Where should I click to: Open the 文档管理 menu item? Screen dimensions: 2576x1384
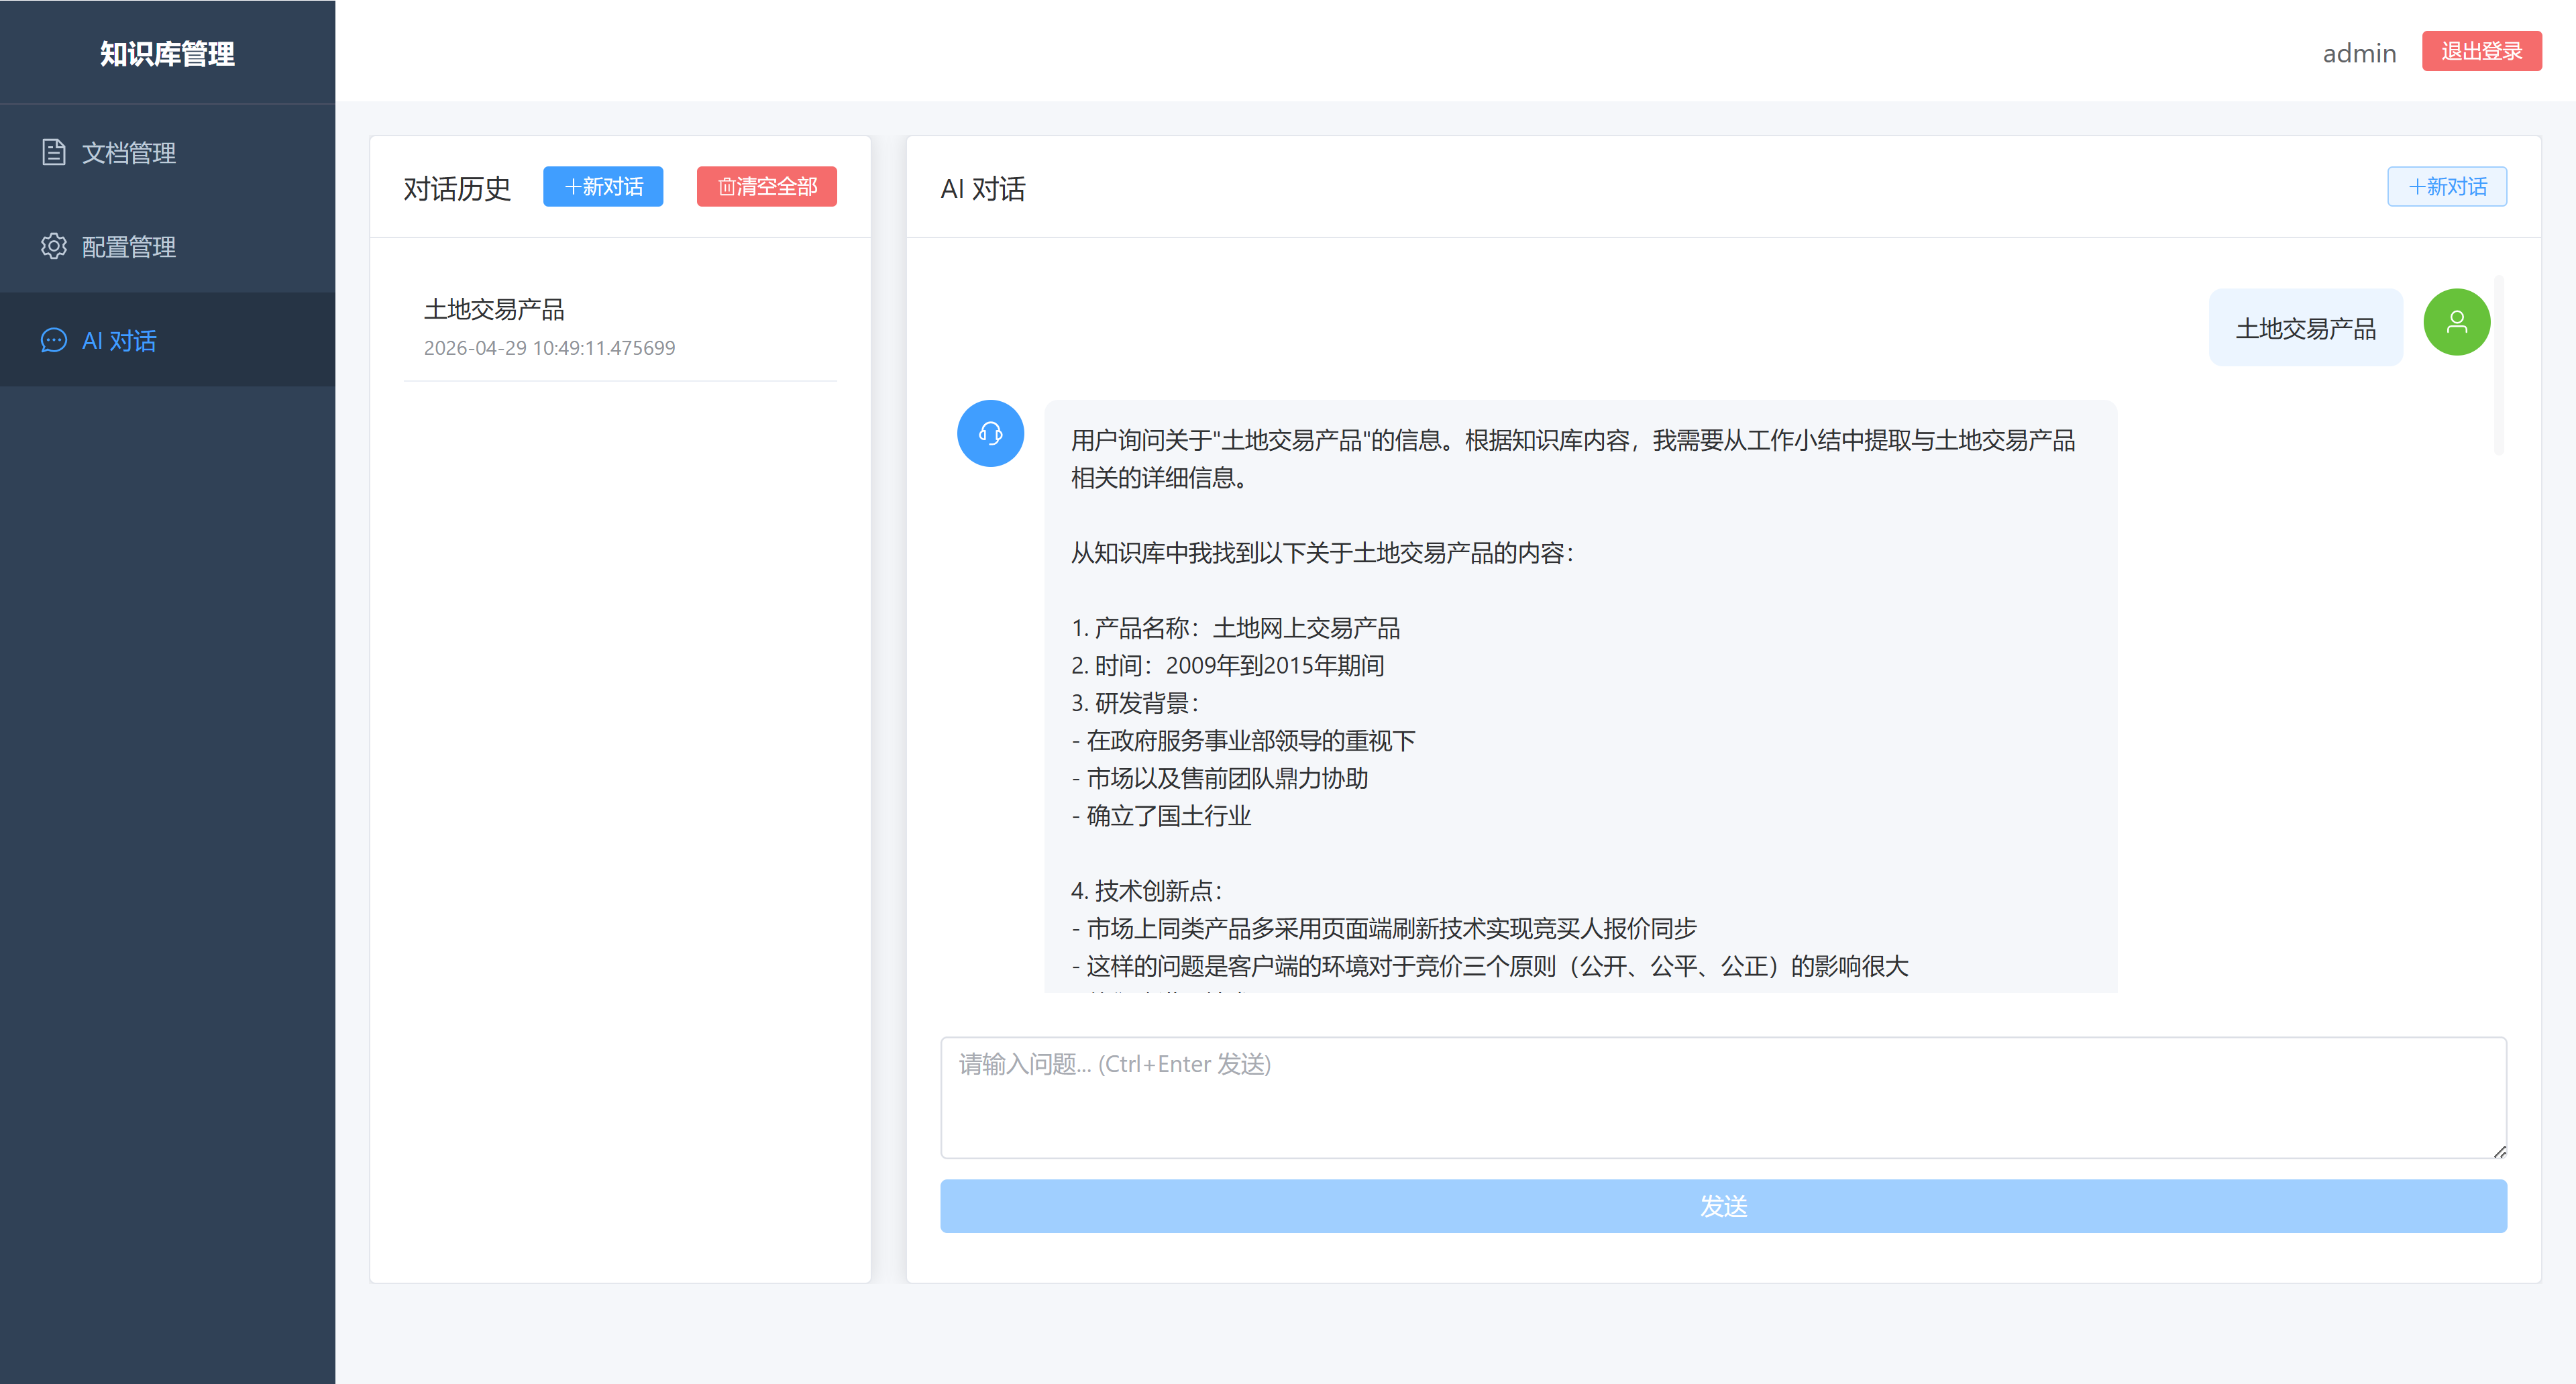(168, 152)
